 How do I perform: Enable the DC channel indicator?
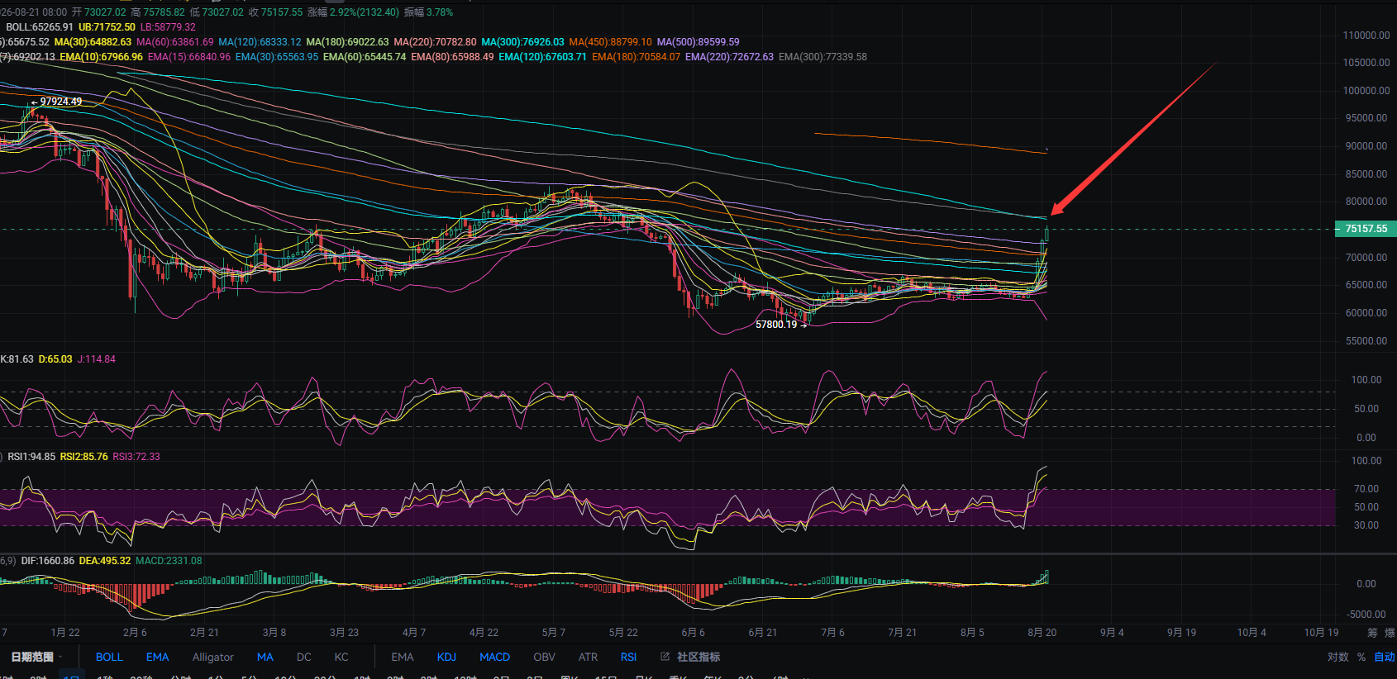[304, 657]
